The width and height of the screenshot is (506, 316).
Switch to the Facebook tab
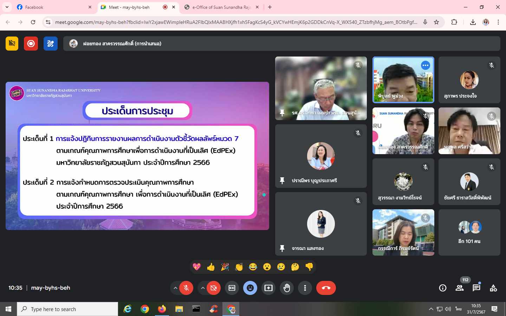[x=49, y=7]
